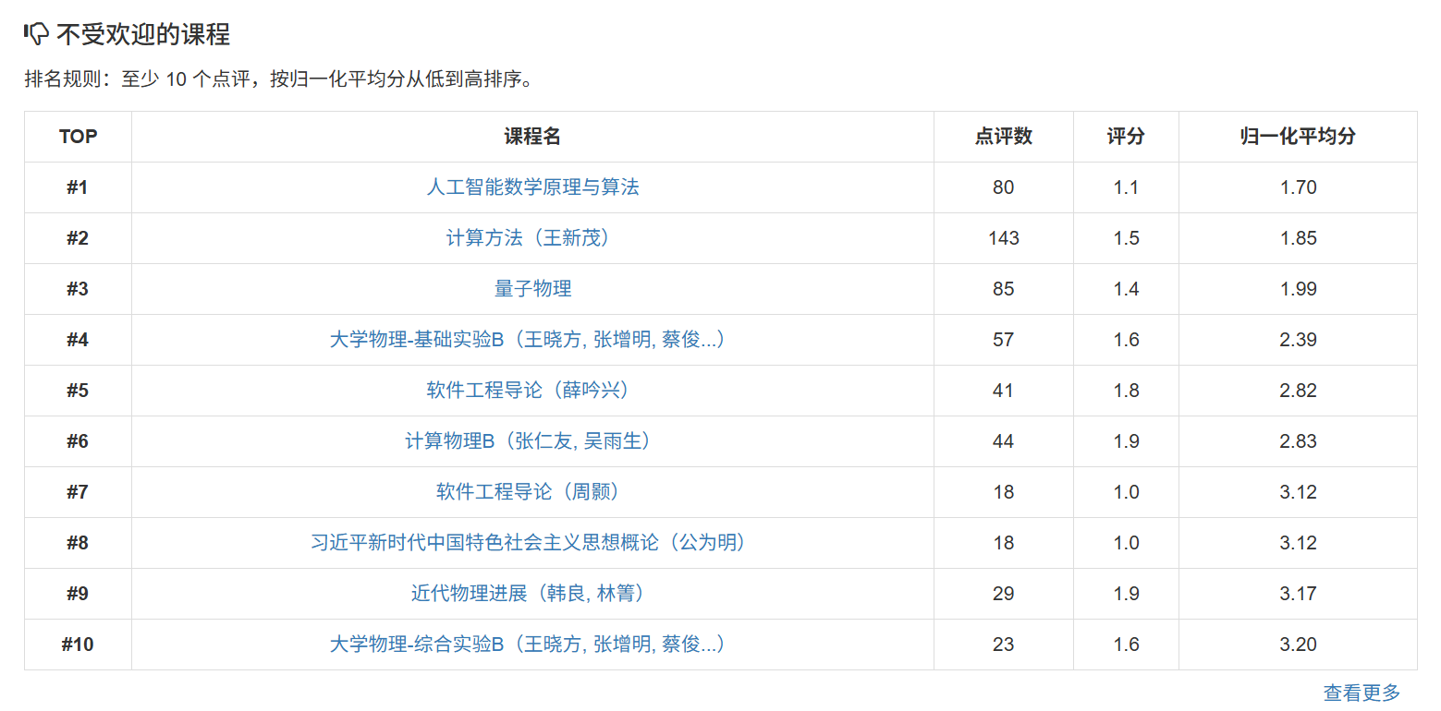1441x711 pixels.
Task: Click 查看更多 to see more courses
Action: tap(1362, 693)
